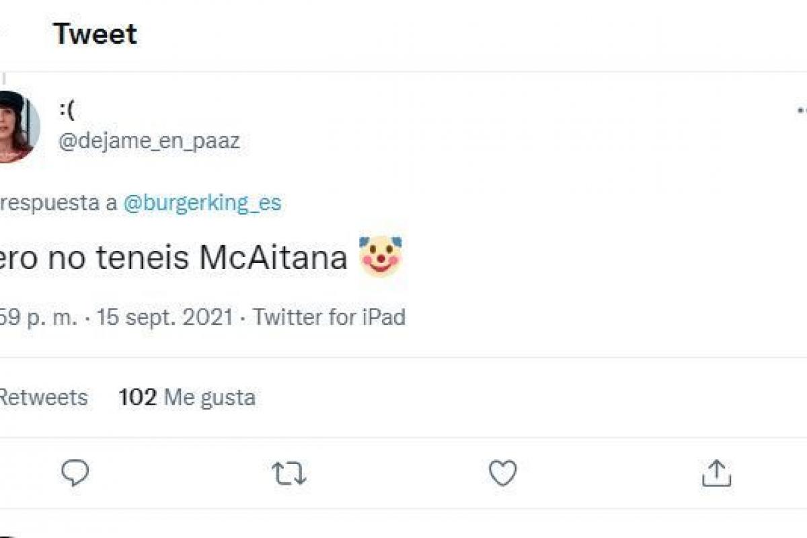Click the "Tweet" page heading
This screenshot has height=538, width=807.
(x=95, y=34)
